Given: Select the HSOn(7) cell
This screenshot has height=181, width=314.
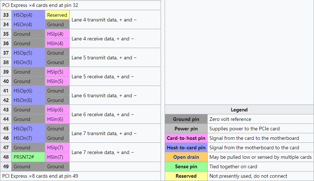Looking at the screenshot, I should click(28, 138).
